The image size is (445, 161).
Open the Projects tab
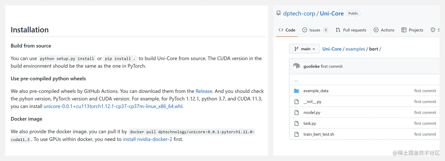coord(412,30)
